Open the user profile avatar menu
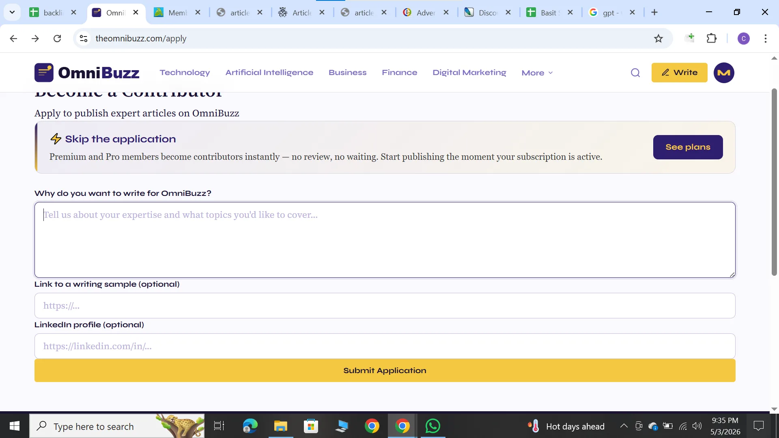The height and width of the screenshot is (438, 779). 724,73
